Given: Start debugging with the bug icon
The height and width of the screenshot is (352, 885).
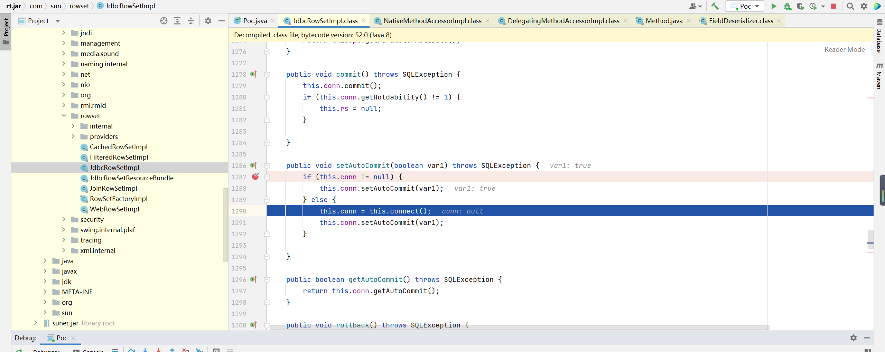Looking at the screenshot, I should [x=787, y=6].
